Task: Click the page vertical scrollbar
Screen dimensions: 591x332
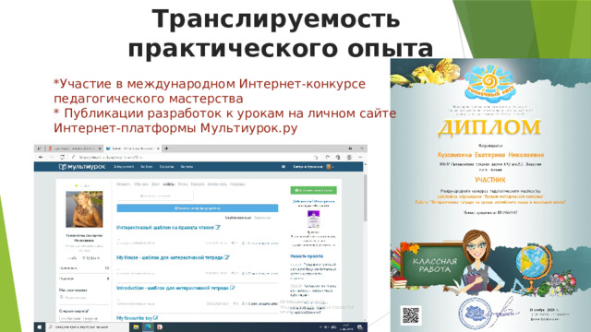Action: tap(365, 198)
